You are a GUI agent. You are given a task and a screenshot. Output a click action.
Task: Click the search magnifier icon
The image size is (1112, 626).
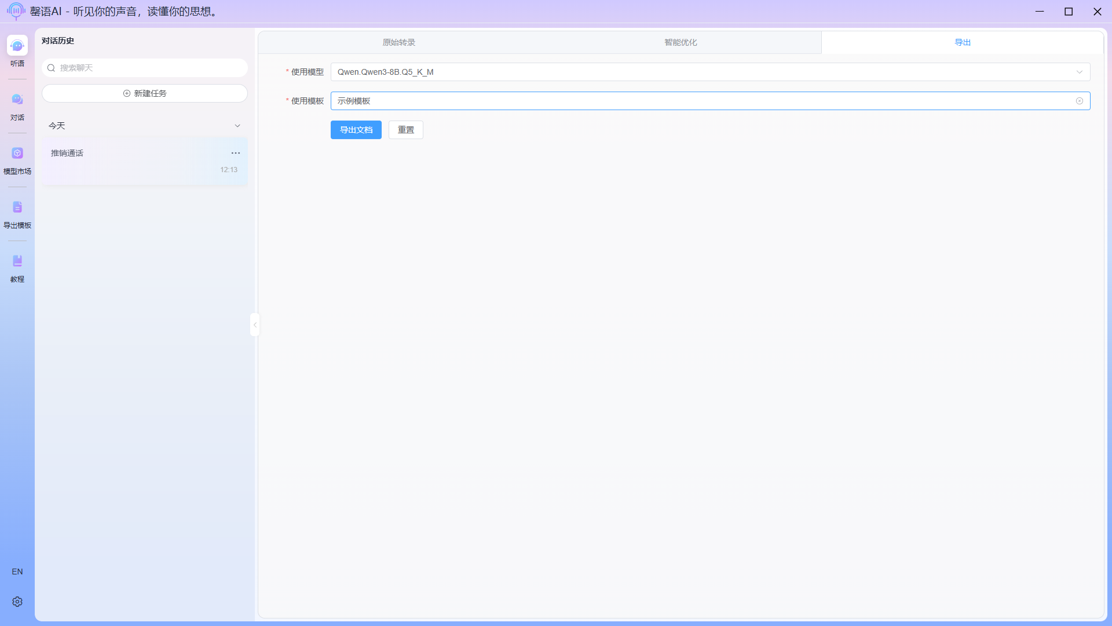pos(51,68)
